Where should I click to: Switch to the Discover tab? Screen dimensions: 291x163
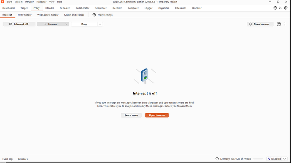197,8
